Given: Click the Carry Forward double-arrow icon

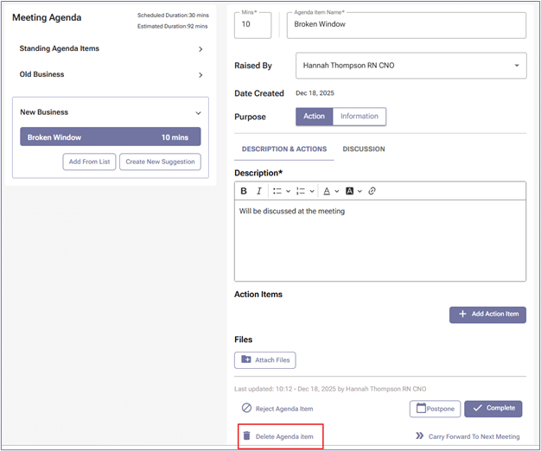Looking at the screenshot, I should click(419, 436).
